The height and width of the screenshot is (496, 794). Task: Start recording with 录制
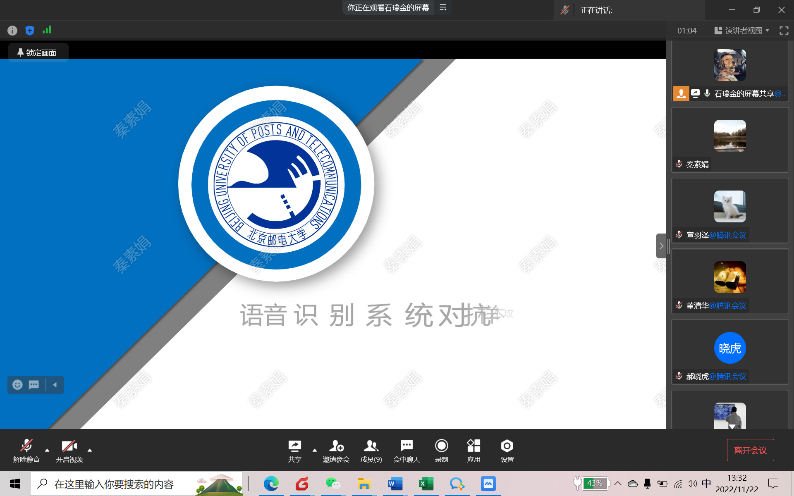[x=442, y=451]
